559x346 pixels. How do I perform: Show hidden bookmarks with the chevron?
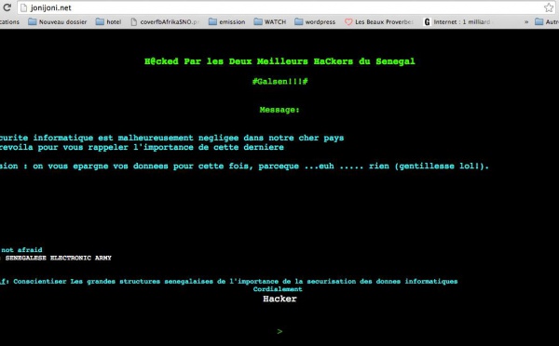pos(526,22)
